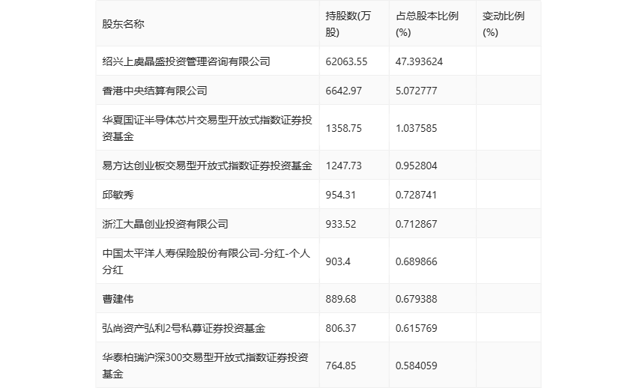637x388 pixels.
Task: Click percentage value 0.679388
Action: click(x=417, y=299)
